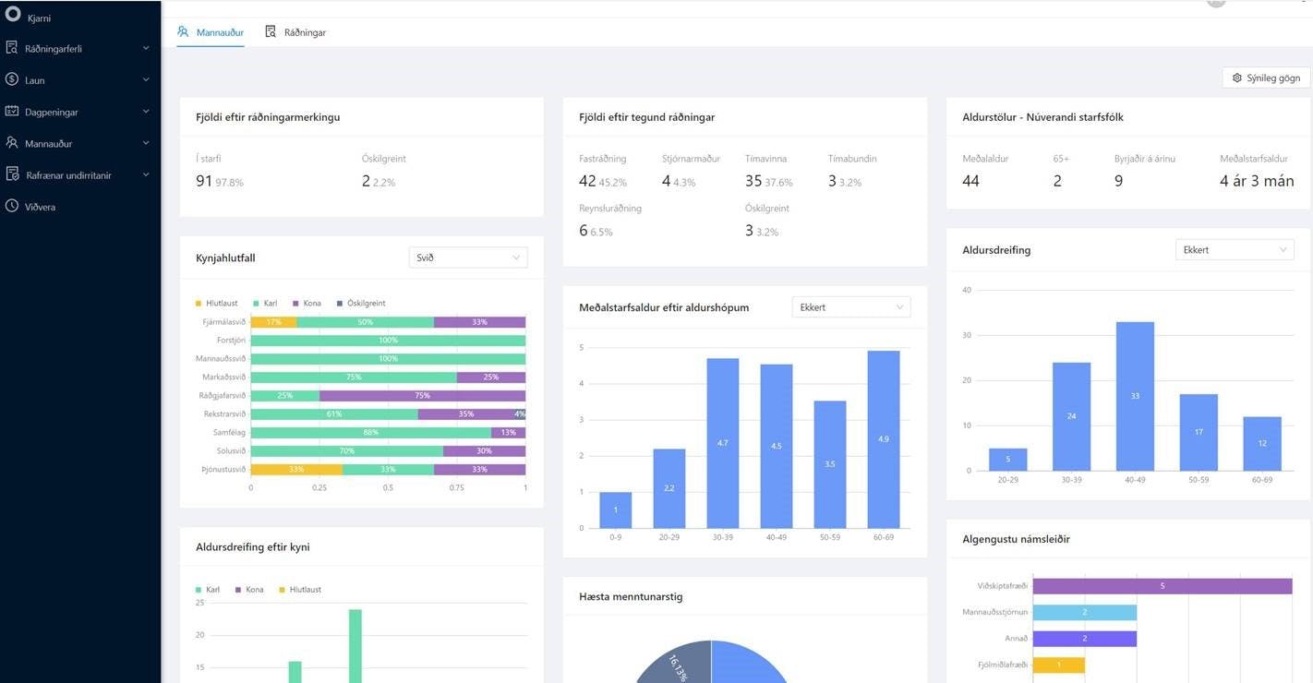Expand the Ráðningarferli menu chevron
1313x683 pixels.
pos(146,48)
